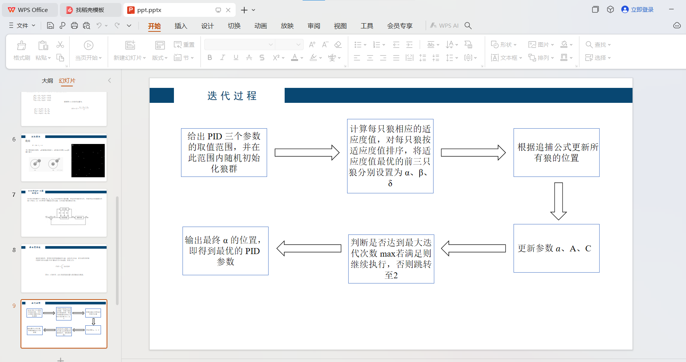
Task: Select the Format Painter (格式刷) tool
Action: [22, 50]
